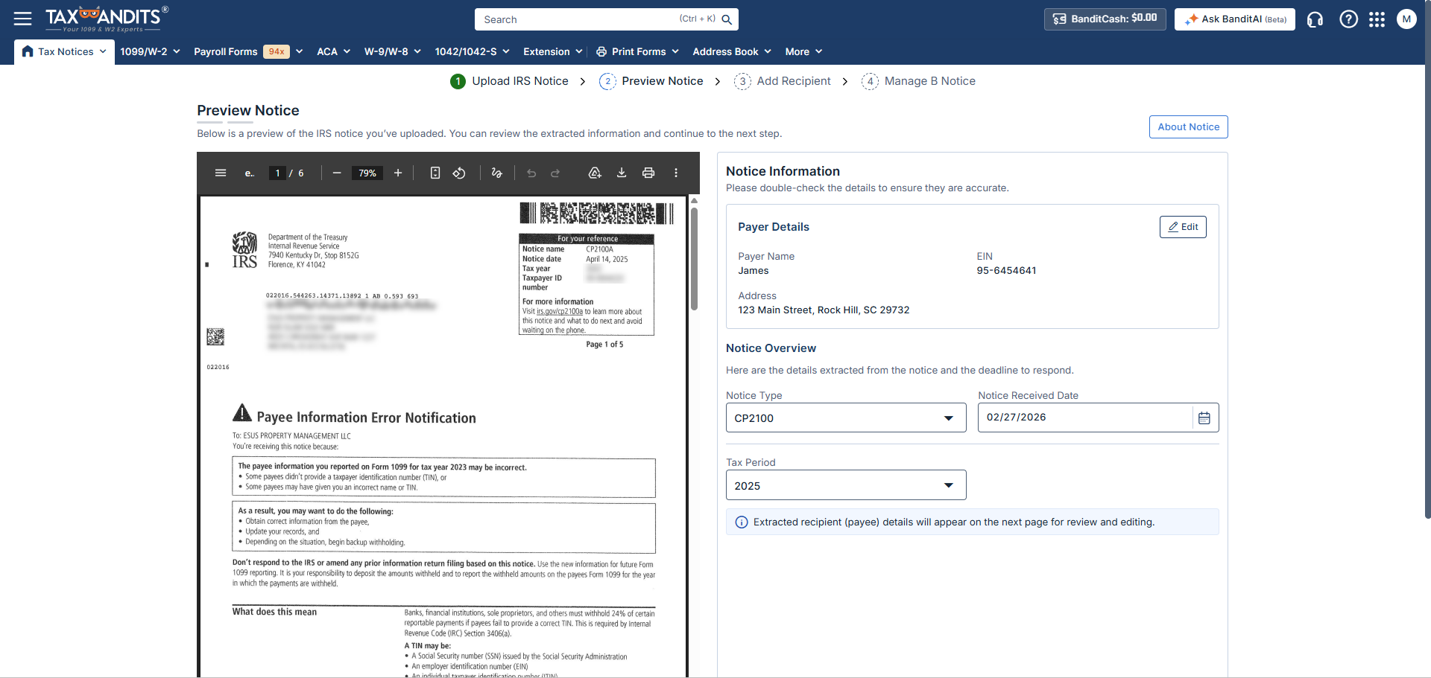Click the About Notice button
Screen dimensions: 1431x678
coord(1188,127)
